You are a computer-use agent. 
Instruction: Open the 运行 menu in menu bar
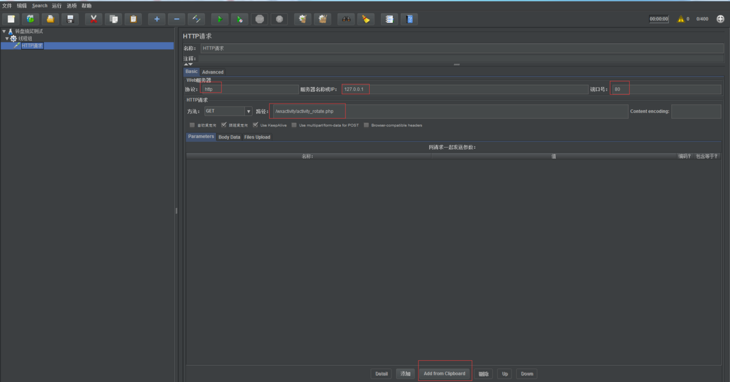coord(57,5)
